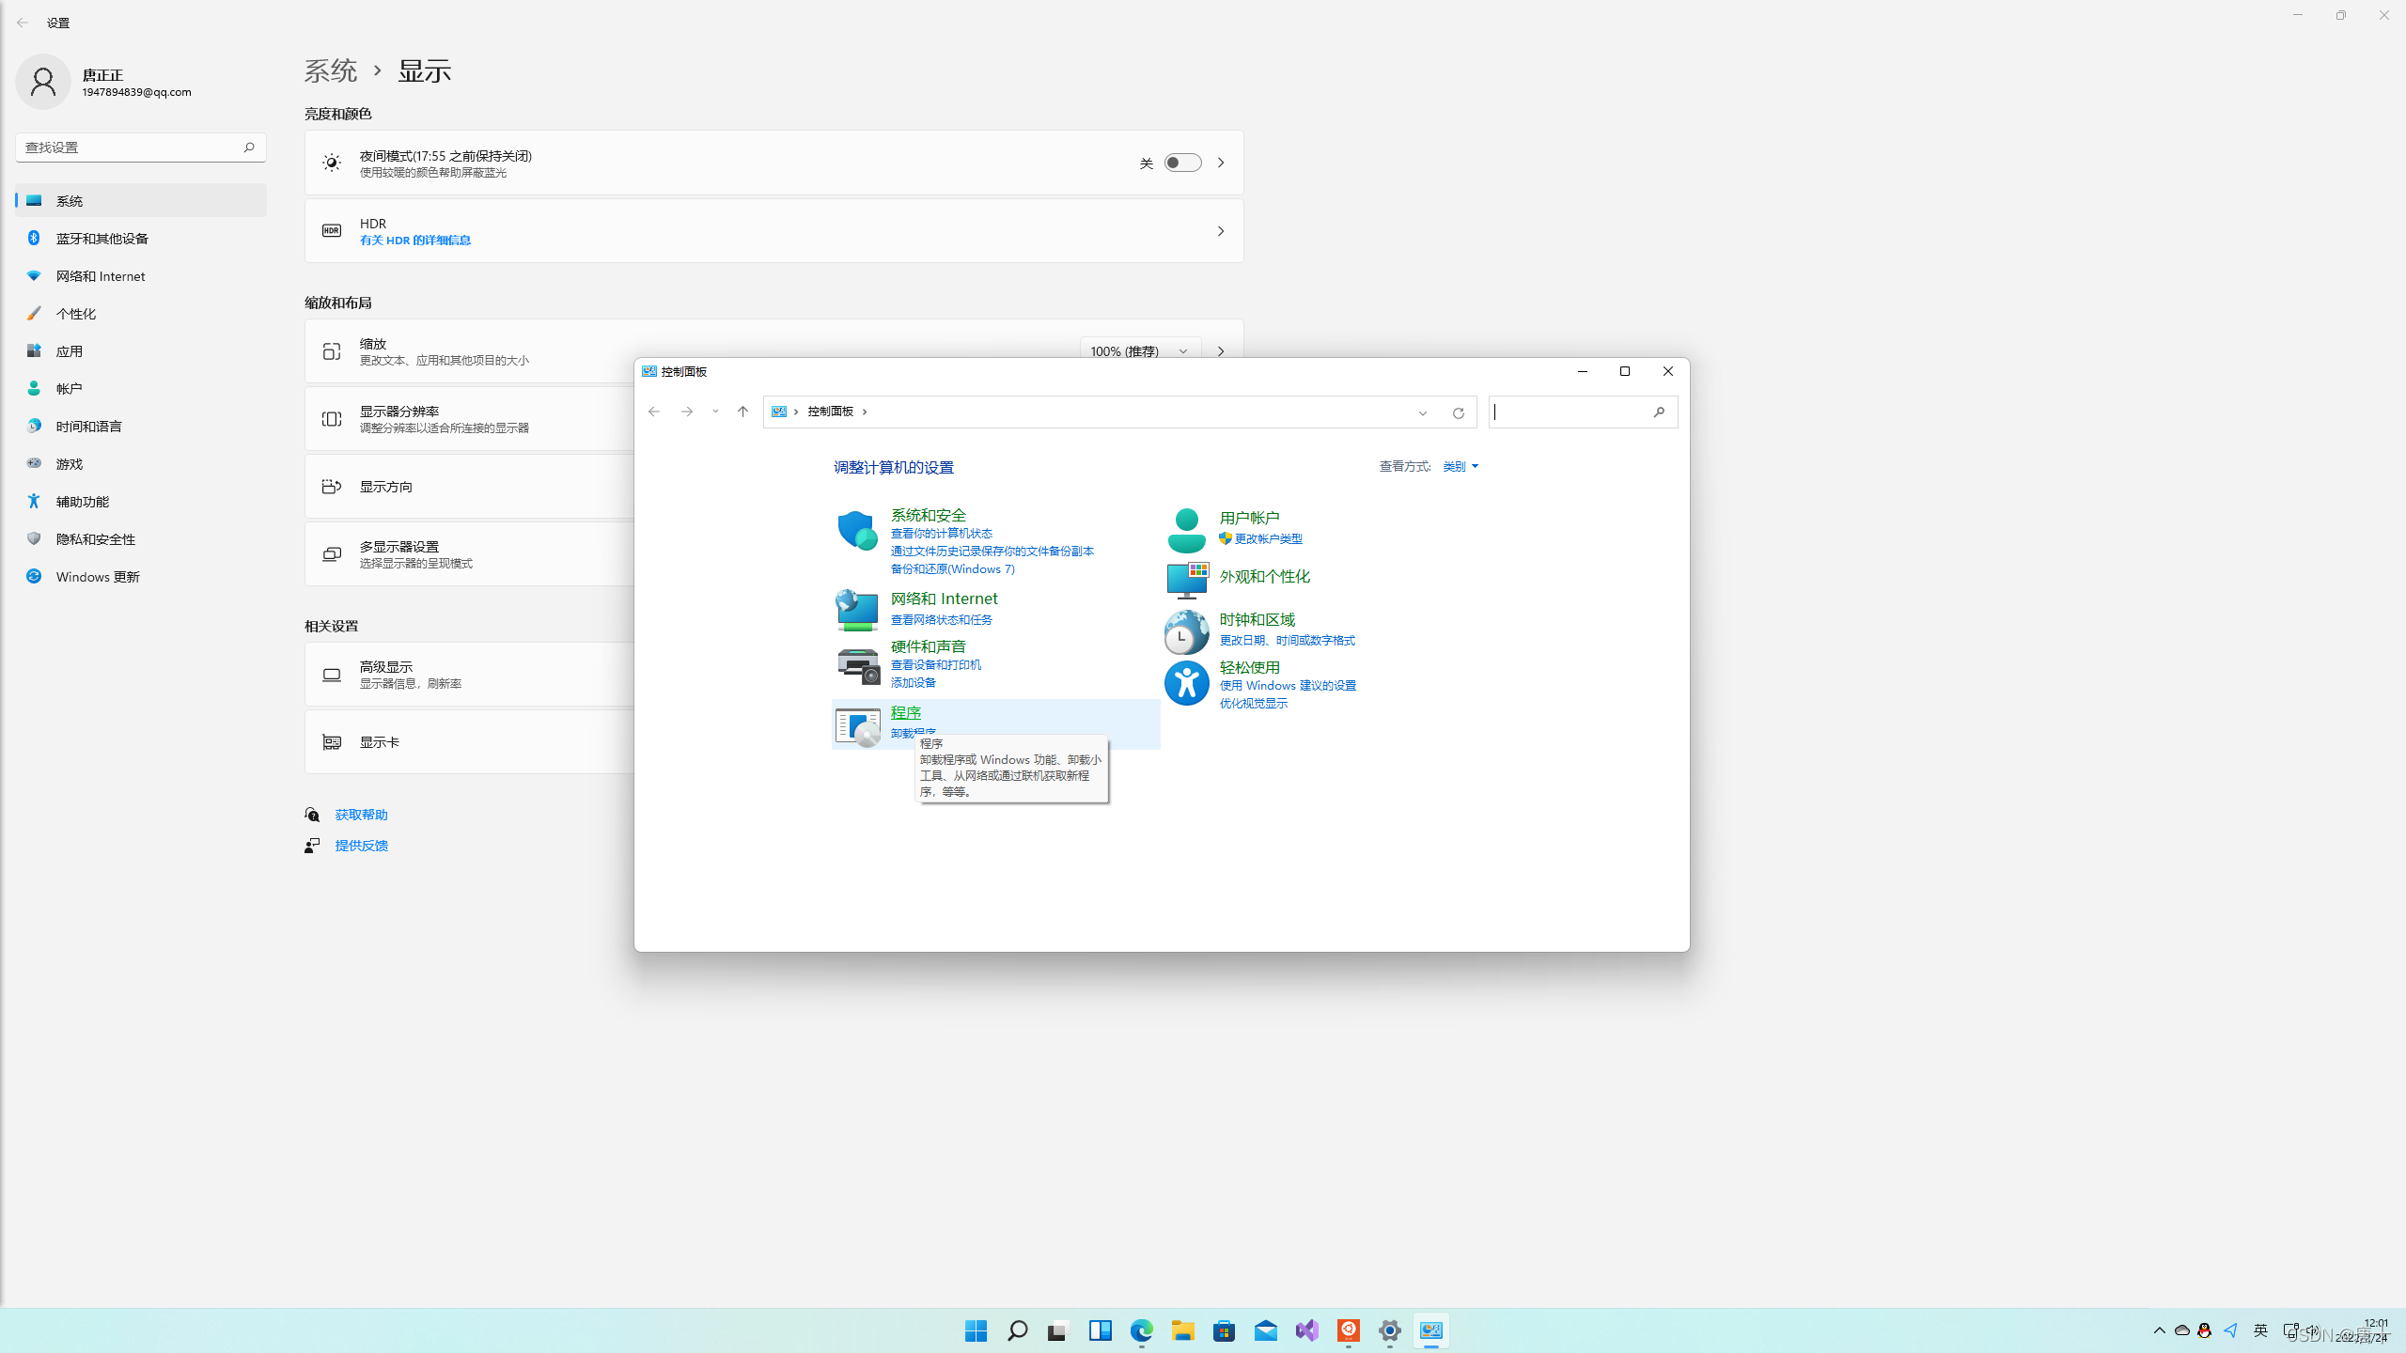Open 提供反馈 link

point(362,846)
